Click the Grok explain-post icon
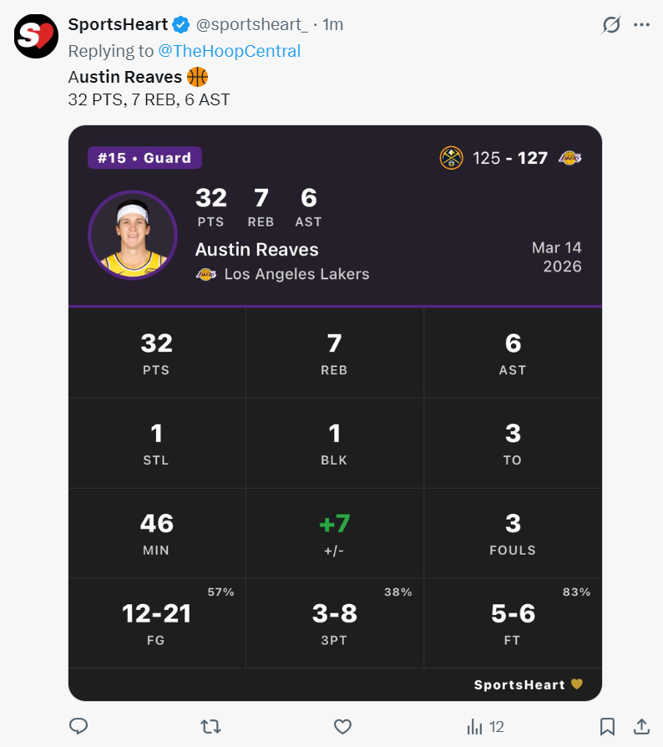 coord(611,25)
